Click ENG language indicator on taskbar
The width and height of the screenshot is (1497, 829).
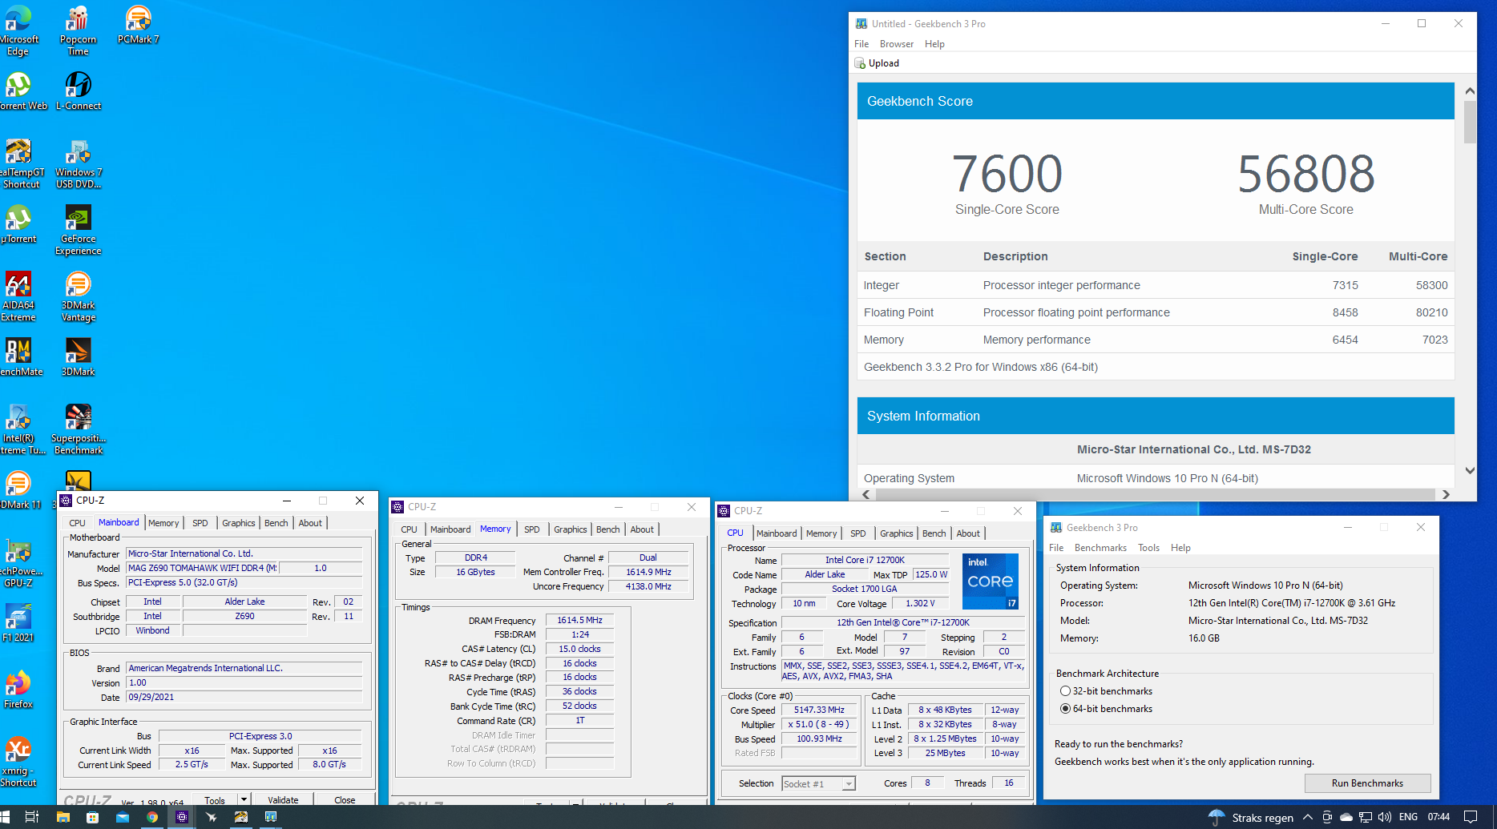pyautogui.click(x=1408, y=817)
